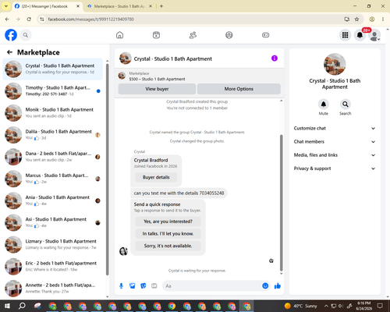Open the Facebook menu grid icon
The height and width of the screenshot is (312, 390).
pos(345,35)
